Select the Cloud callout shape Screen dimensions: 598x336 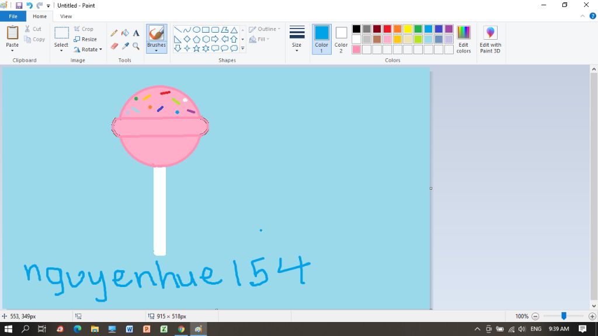(x=234, y=48)
